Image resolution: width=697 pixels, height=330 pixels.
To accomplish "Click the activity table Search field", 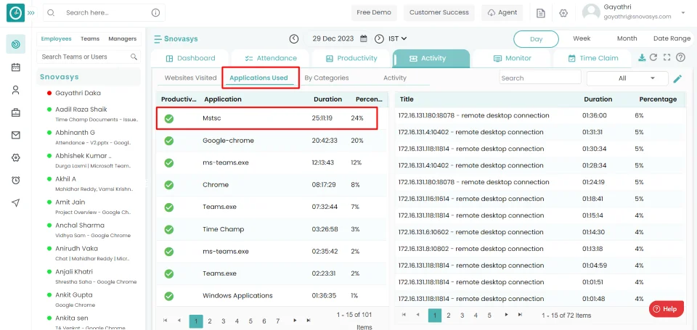I will coord(540,78).
